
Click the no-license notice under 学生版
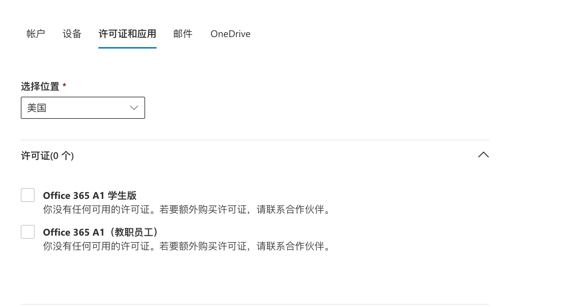(188, 209)
